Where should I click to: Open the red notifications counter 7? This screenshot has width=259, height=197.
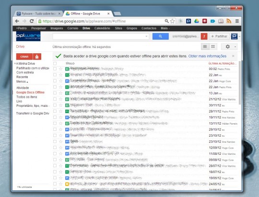204,36
